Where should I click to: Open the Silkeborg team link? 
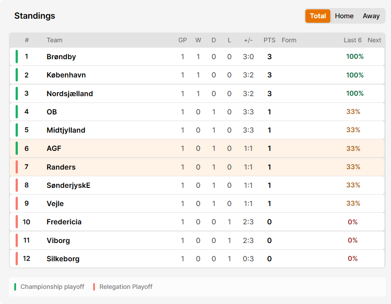pyautogui.click(x=63, y=259)
